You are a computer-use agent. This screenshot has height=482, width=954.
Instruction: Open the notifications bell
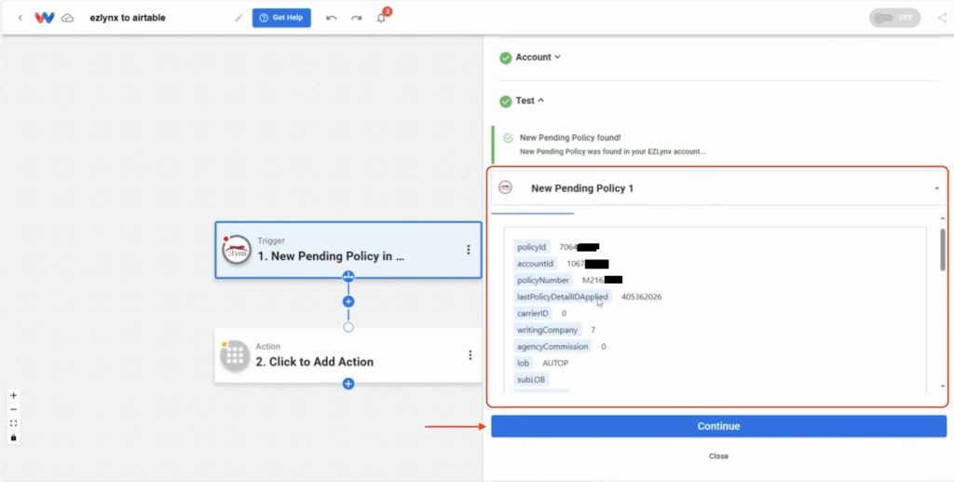click(x=381, y=18)
